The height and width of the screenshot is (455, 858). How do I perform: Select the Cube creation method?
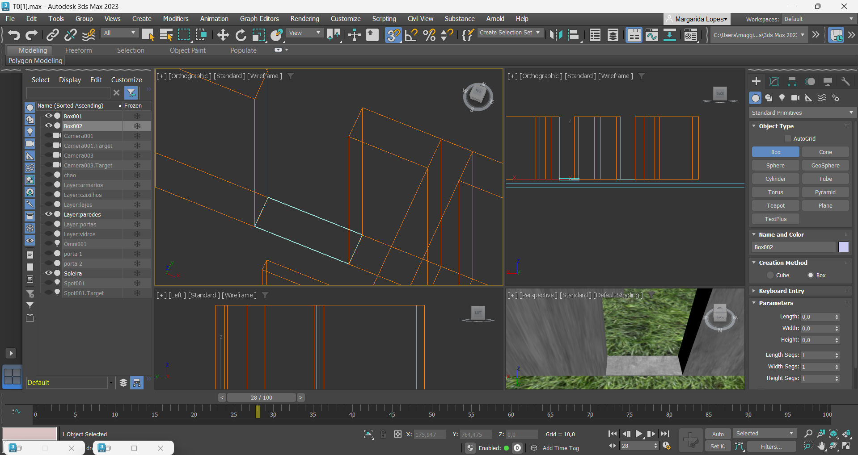(770, 276)
